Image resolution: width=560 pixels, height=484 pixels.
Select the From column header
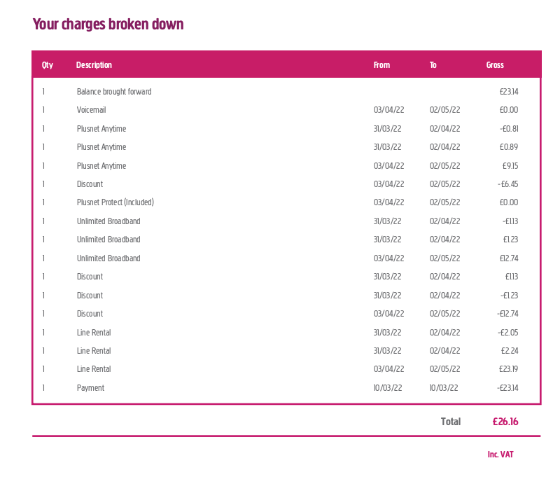pyautogui.click(x=381, y=65)
